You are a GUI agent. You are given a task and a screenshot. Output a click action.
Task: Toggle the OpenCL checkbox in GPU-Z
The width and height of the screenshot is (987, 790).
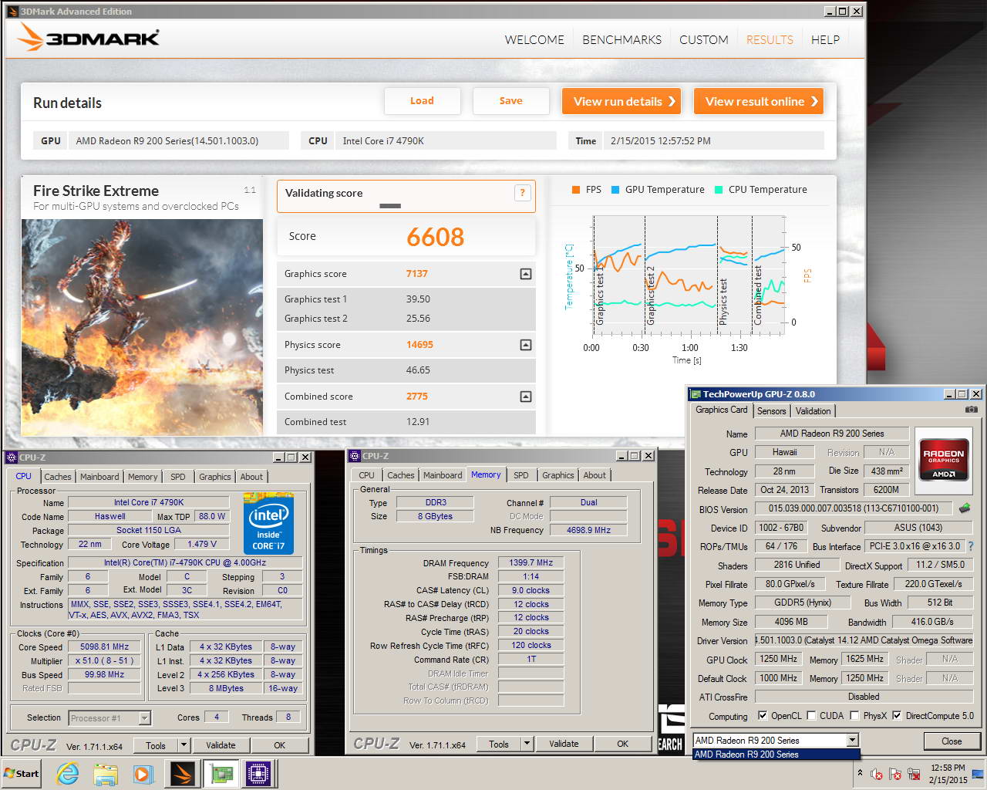pyautogui.click(x=762, y=716)
